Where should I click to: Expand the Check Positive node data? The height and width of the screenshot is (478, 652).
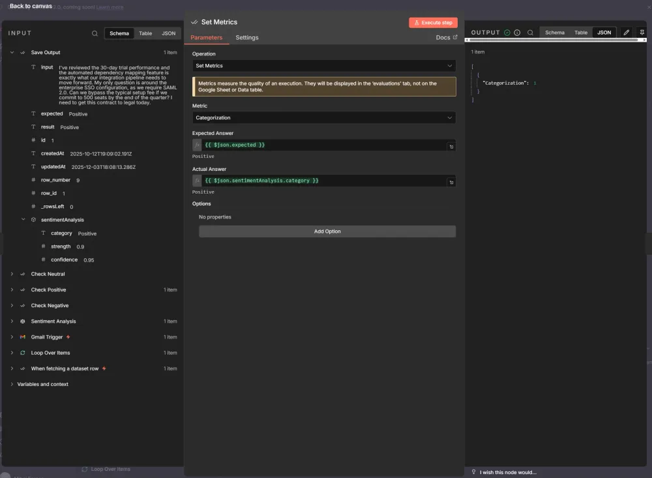(11, 290)
